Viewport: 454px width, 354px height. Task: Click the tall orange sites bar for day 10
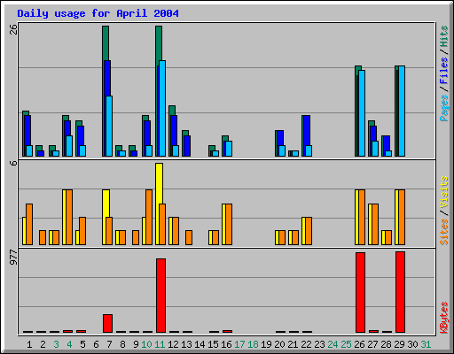pyautogui.click(x=149, y=217)
